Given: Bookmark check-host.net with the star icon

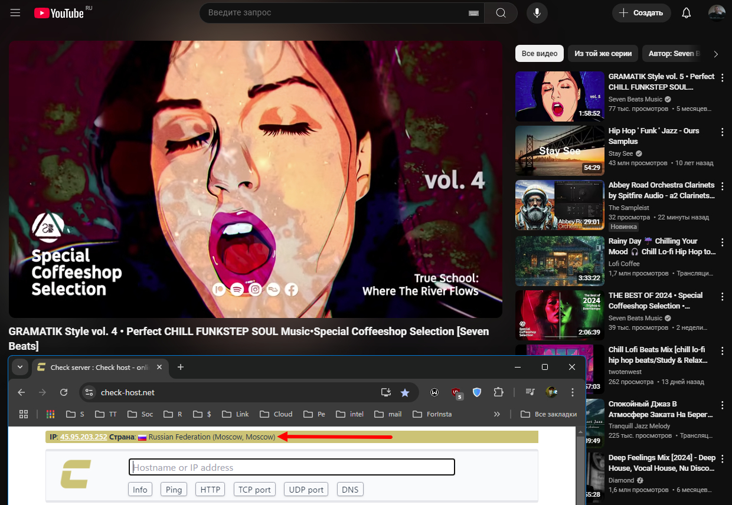Looking at the screenshot, I should click(405, 392).
